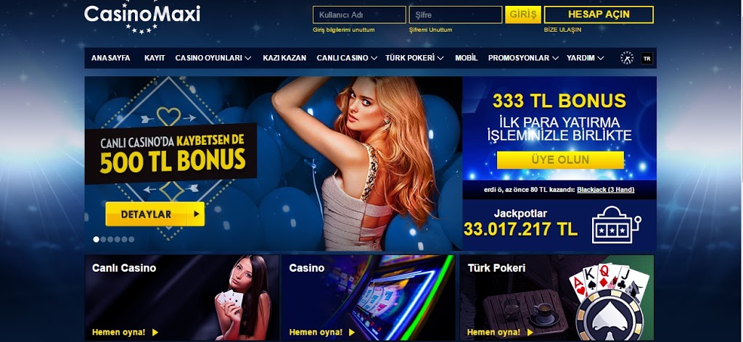The image size is (743, 342).
Task: Focus the Kullanıcı Adı input field
Action: click(x=359, y=14)
